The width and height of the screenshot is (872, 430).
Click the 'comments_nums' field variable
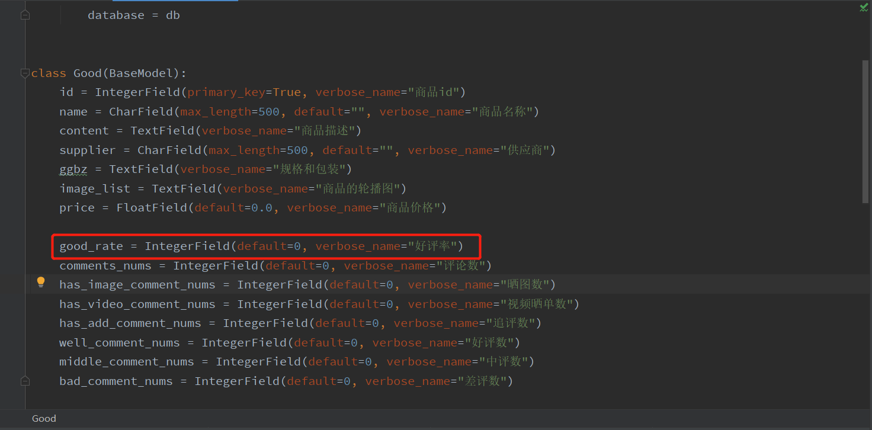(105, 265)
